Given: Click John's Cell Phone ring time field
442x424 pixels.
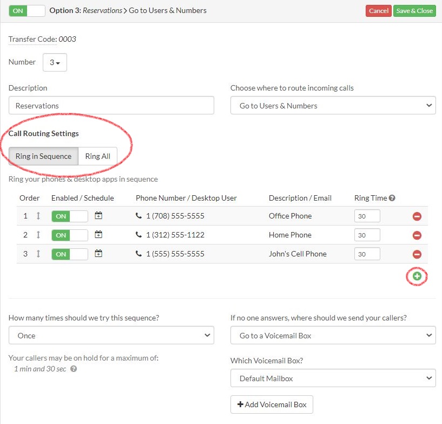Looking at the screenshot, I should pos(367,254).
